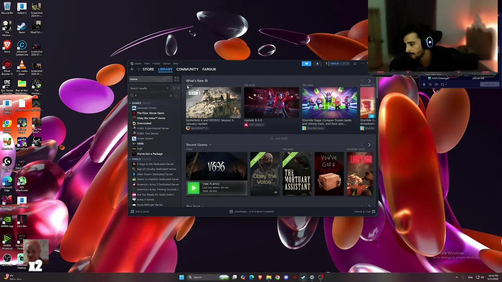
Task: Select LIBRARY tab
Action: 165,69
